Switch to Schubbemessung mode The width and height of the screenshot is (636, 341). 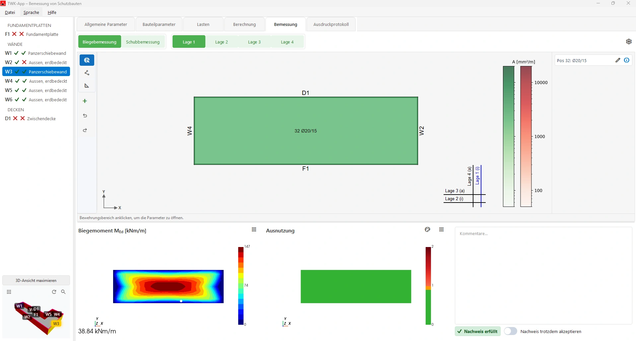(143, 42)
